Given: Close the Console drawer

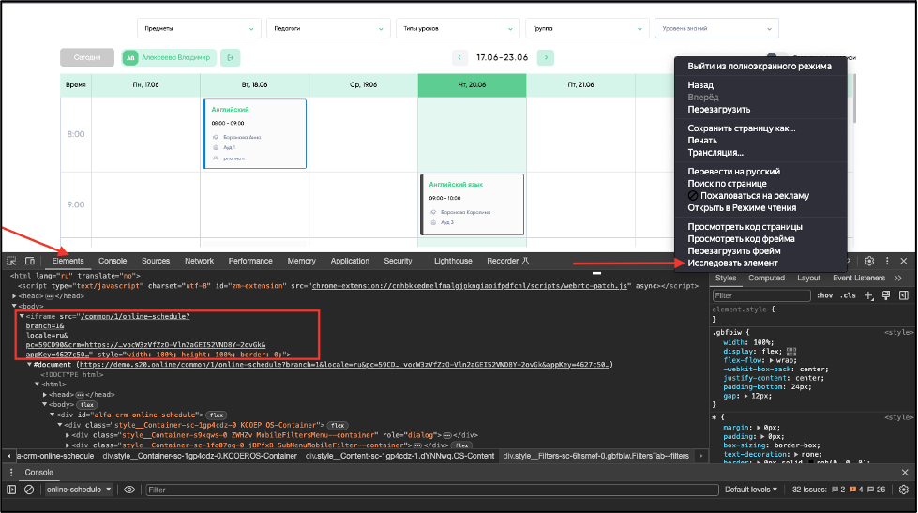Looking at the screenshot, I should click(x=905, y=472).
